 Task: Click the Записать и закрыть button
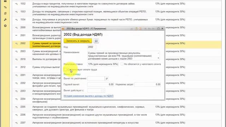click(x=78, y=41)
